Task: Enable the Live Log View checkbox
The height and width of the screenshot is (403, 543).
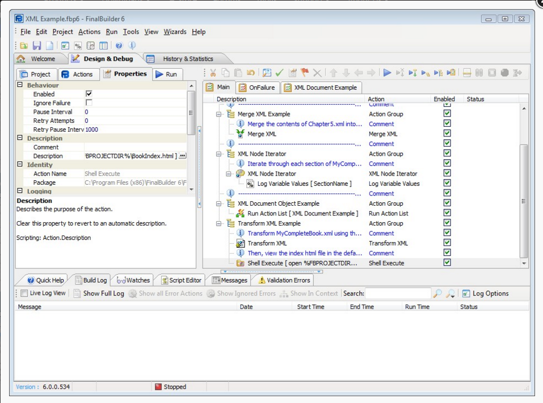Action: pos(24,294)
